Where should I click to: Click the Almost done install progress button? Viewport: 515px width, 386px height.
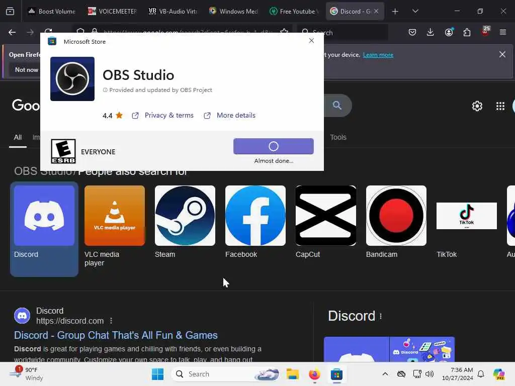[273, 146]
